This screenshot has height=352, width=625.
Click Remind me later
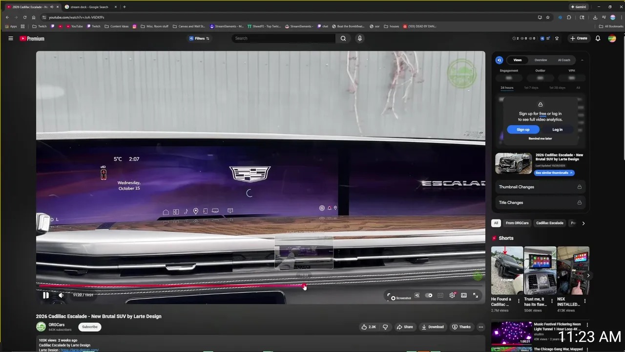pyautogui.click(x=540, y=138)
